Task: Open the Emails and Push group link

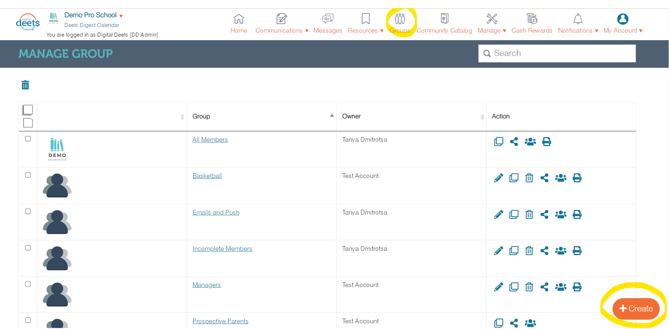Action: click(216, 212)
